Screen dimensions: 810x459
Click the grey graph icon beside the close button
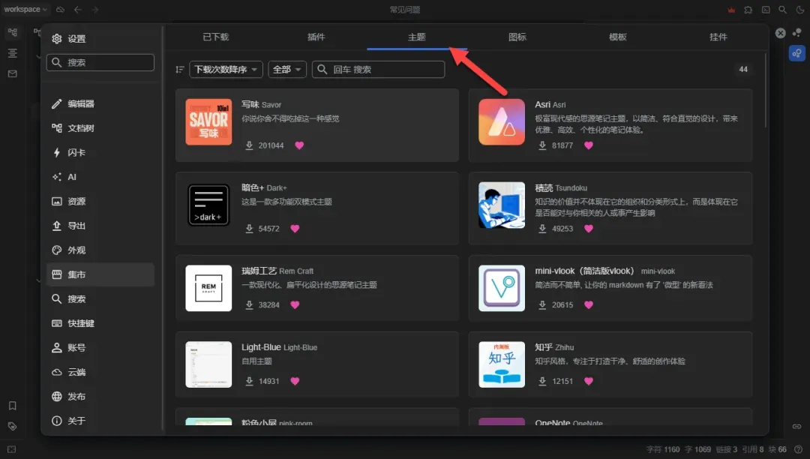797,32
